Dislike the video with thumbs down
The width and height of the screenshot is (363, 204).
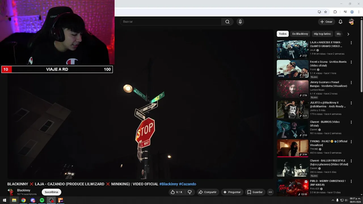coord(190,192)
